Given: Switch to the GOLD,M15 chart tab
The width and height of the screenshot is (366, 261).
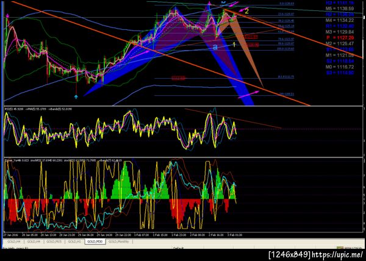Looking at the screenshot, I should click(54, 241).
